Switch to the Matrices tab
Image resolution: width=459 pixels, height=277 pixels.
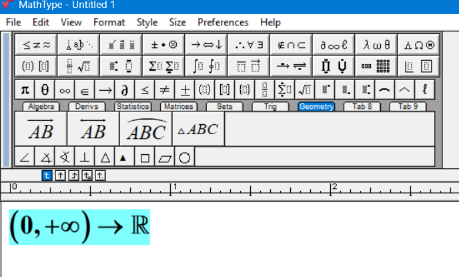click(x=179, y=106)
